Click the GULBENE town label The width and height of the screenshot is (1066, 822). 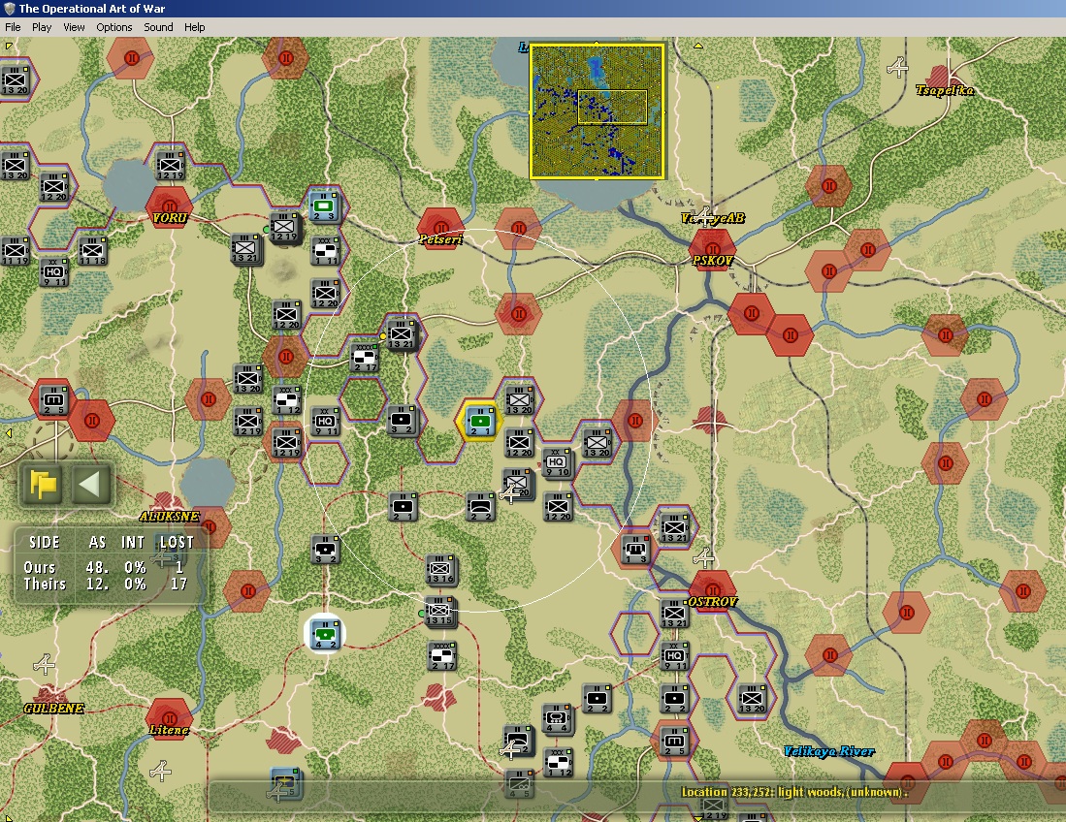53,708
